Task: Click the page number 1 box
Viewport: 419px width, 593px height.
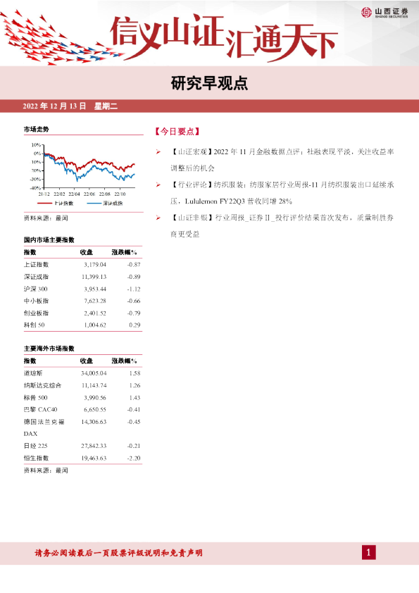Action: click(369, 553)
